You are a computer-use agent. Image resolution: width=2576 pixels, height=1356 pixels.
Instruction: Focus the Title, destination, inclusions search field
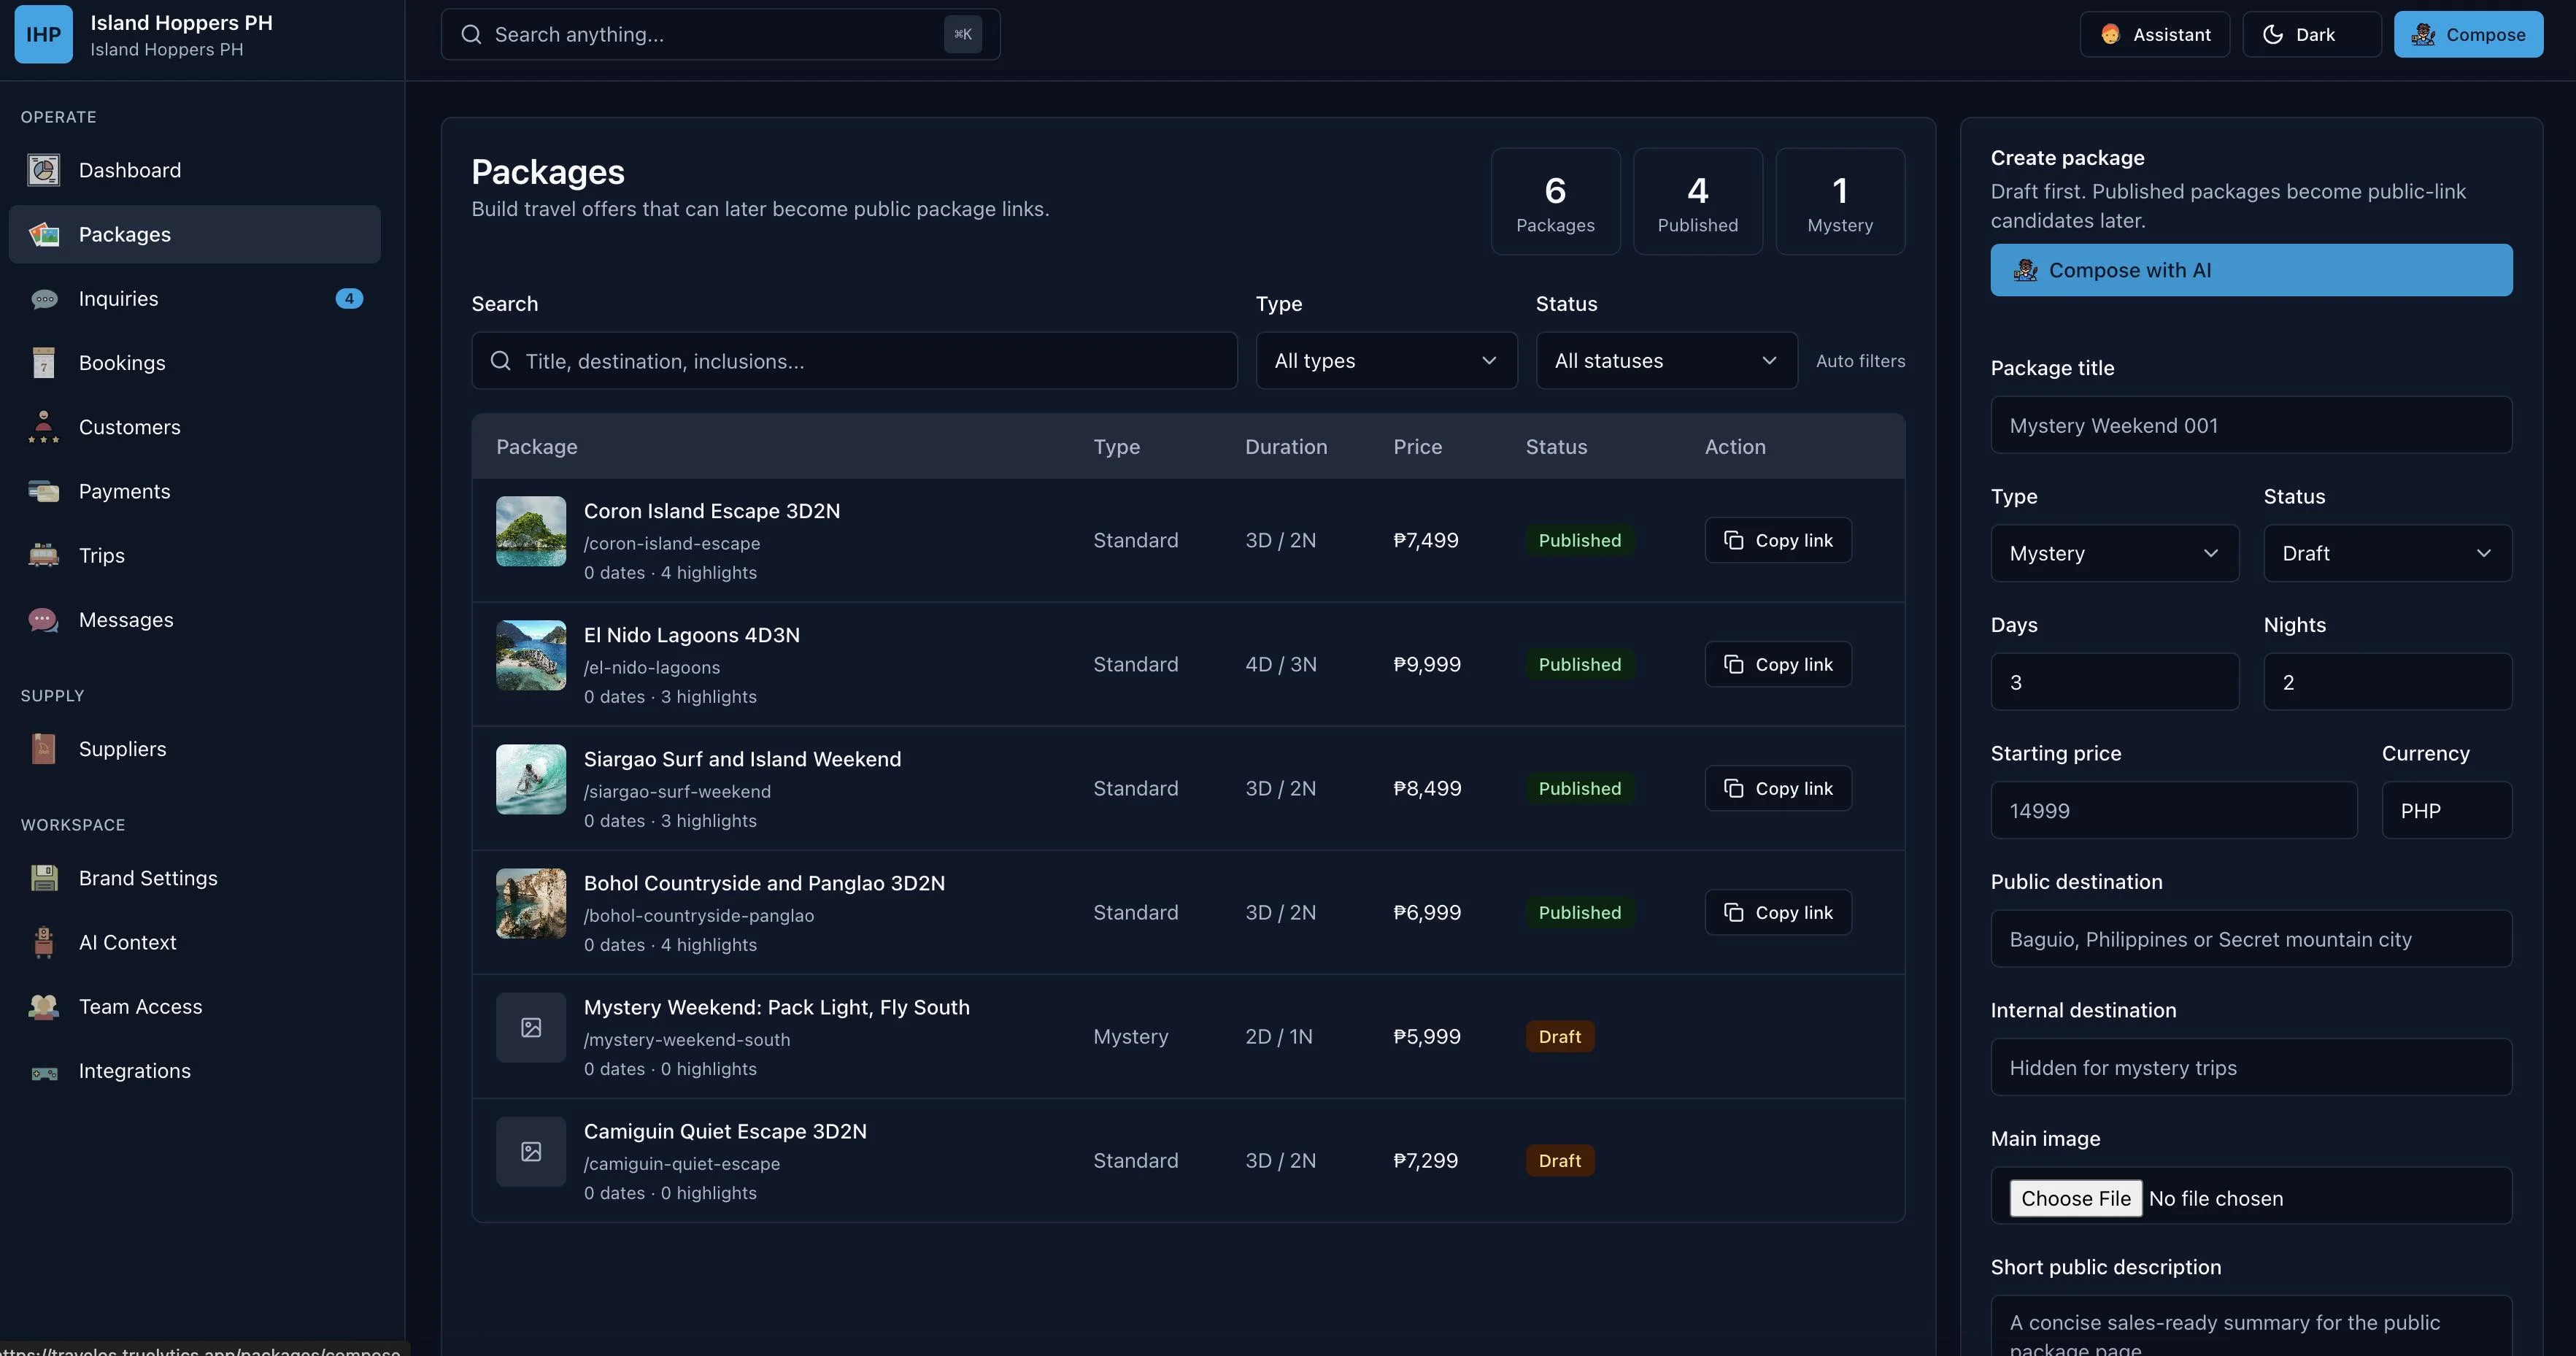(854, 360)
